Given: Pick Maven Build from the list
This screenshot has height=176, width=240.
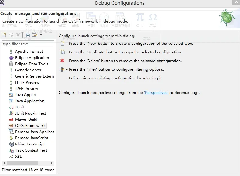Looking at the screenshot, I should tap(26, 119).
